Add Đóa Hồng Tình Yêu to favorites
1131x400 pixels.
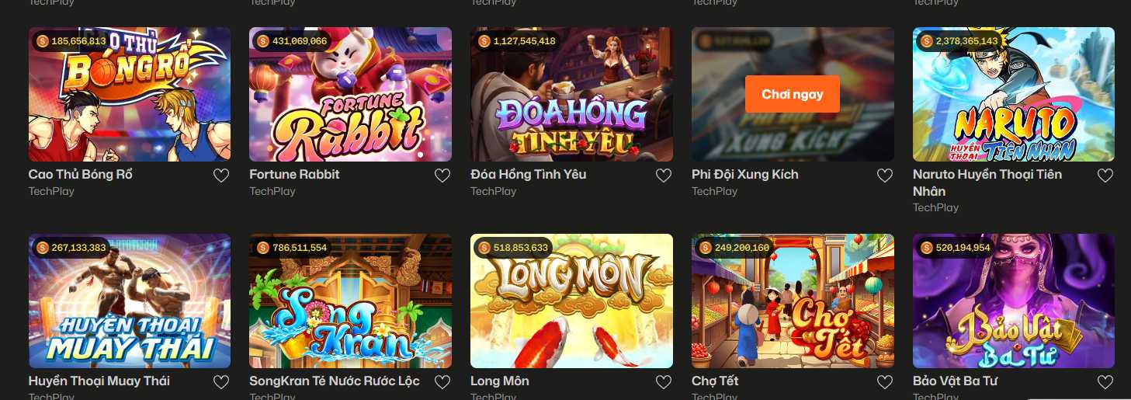[x=664, y=176]
